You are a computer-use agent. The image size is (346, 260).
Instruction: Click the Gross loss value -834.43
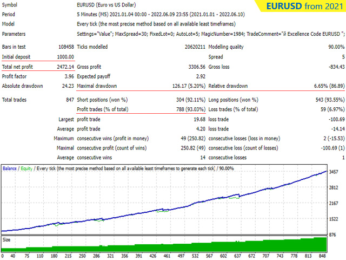click(336, 67)
